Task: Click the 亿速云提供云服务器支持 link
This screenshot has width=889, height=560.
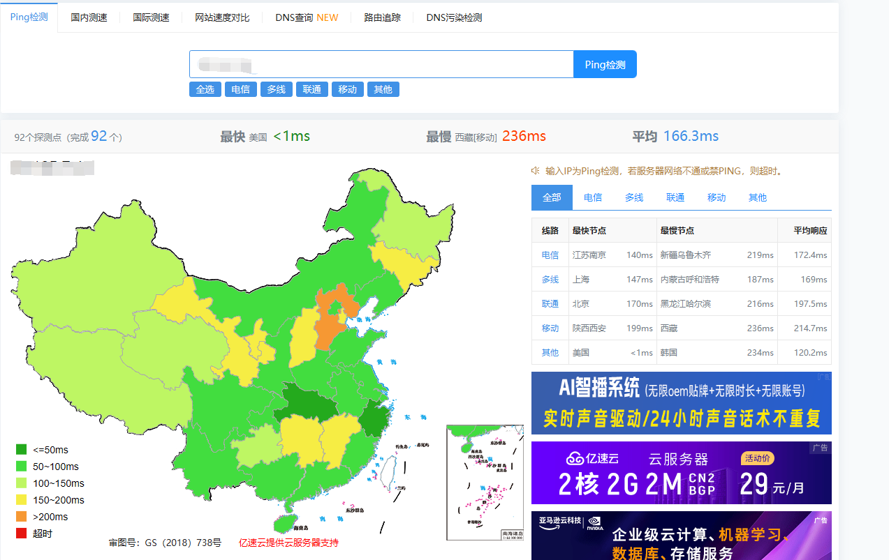Action: pyautogui.click(x=288, y=543)
